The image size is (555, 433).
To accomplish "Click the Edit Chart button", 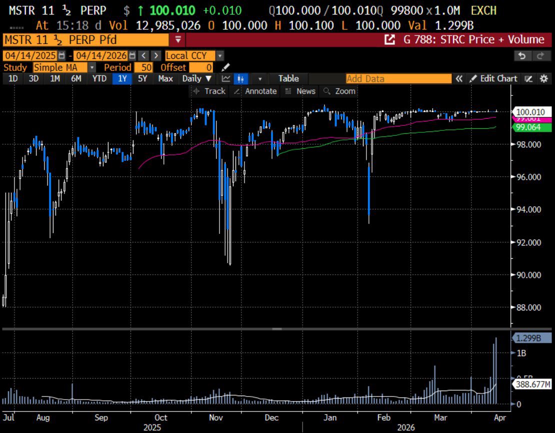I will coord(493,79).
